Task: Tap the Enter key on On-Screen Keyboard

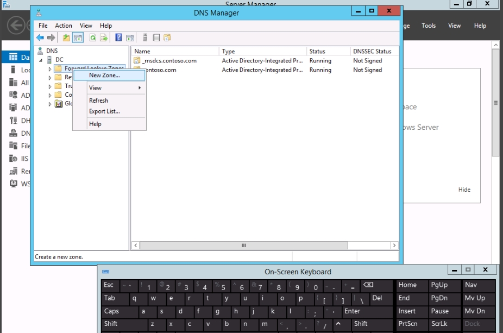Action: point(367,311)
